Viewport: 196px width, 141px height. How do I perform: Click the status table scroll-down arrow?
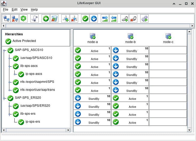pyautogui.click(x=189, y=130)
